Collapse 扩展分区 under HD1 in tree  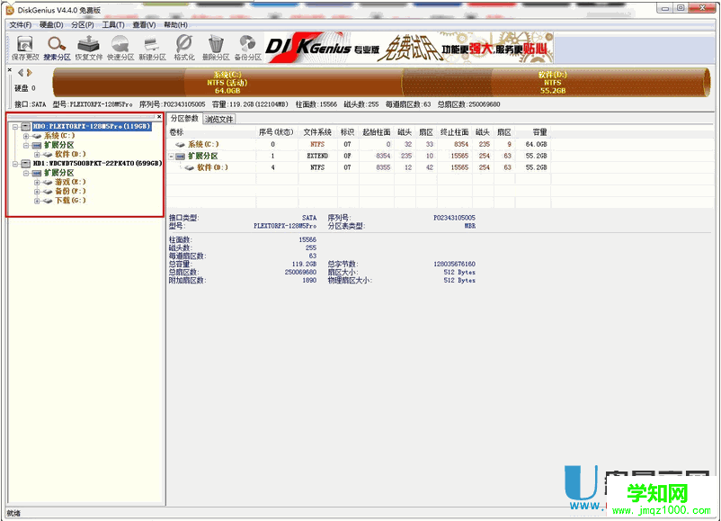tap(26, 173)
